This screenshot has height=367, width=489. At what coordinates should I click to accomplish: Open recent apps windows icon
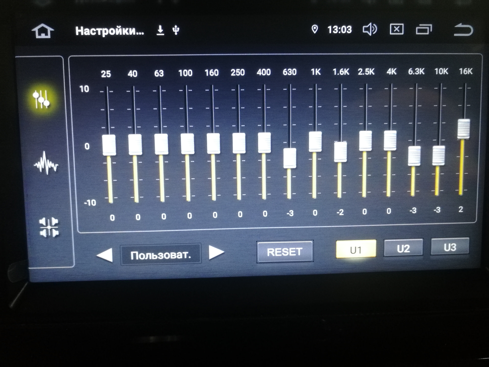(424, 29)
